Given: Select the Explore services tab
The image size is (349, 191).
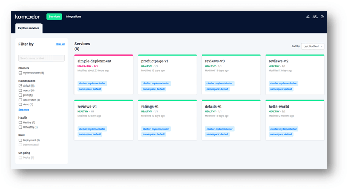Looking at the screenshot, I should click(x=29, y=28).
